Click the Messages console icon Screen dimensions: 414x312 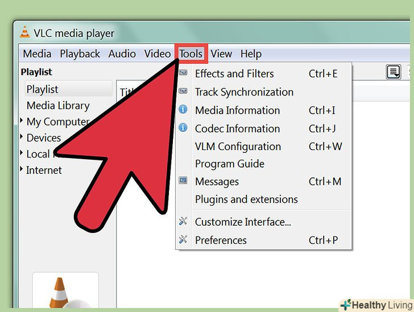pyautogui.click(x=183, y=181)
